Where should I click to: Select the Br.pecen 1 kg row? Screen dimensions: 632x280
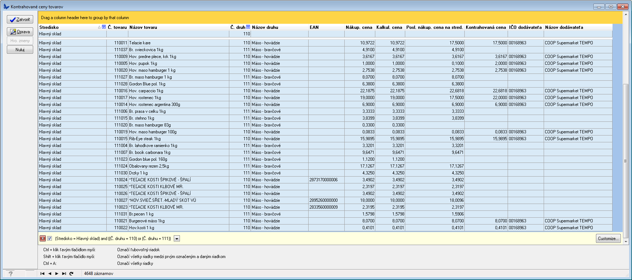pos(325,214)
